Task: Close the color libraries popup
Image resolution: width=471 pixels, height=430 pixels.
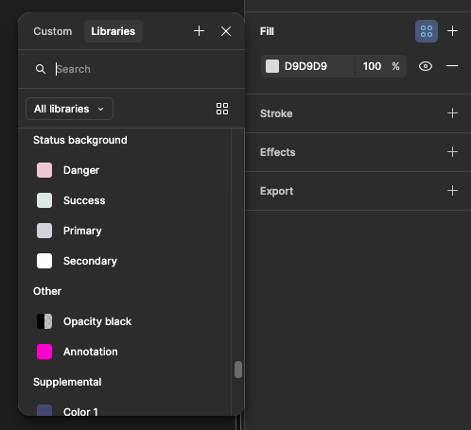Action: (x=226, y=31)
